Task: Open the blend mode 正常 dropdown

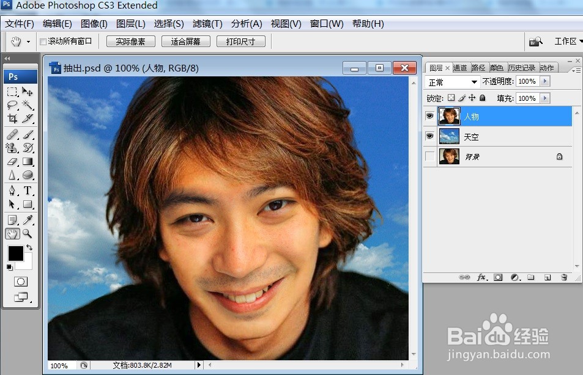Action: (453, 82)
